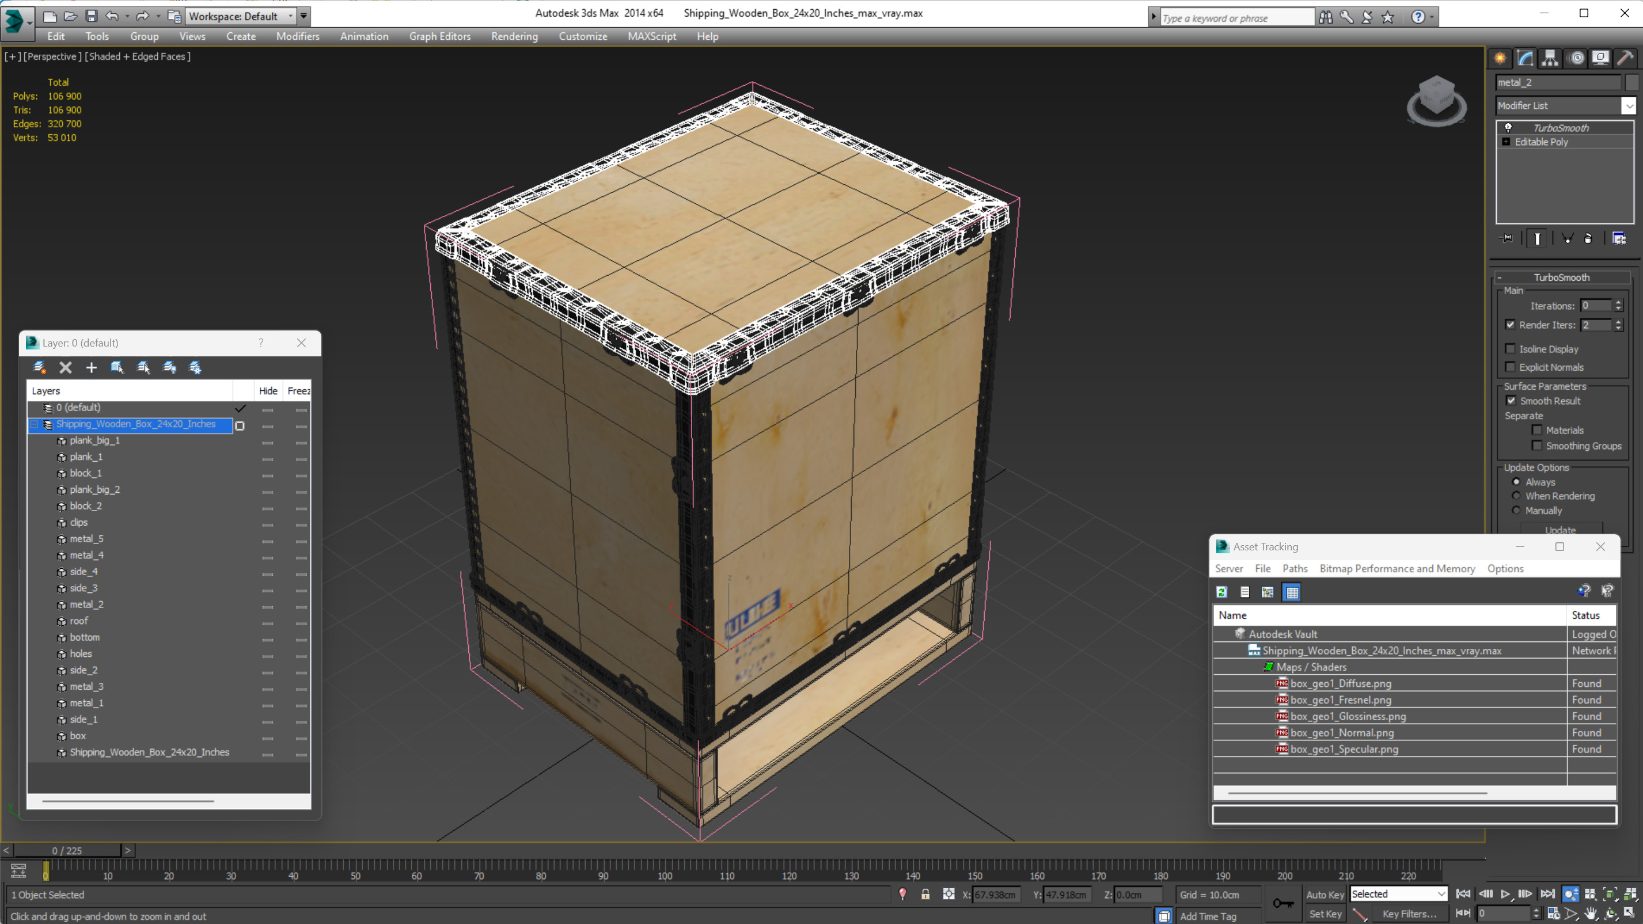Click the Perspective viewport label
This screenshot has height=924, width=1643.
(x=52, y=56)
